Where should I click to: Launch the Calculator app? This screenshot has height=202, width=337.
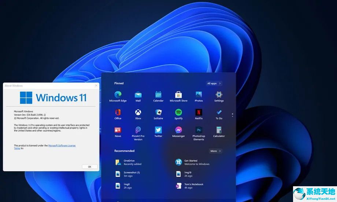coord(219,132)
